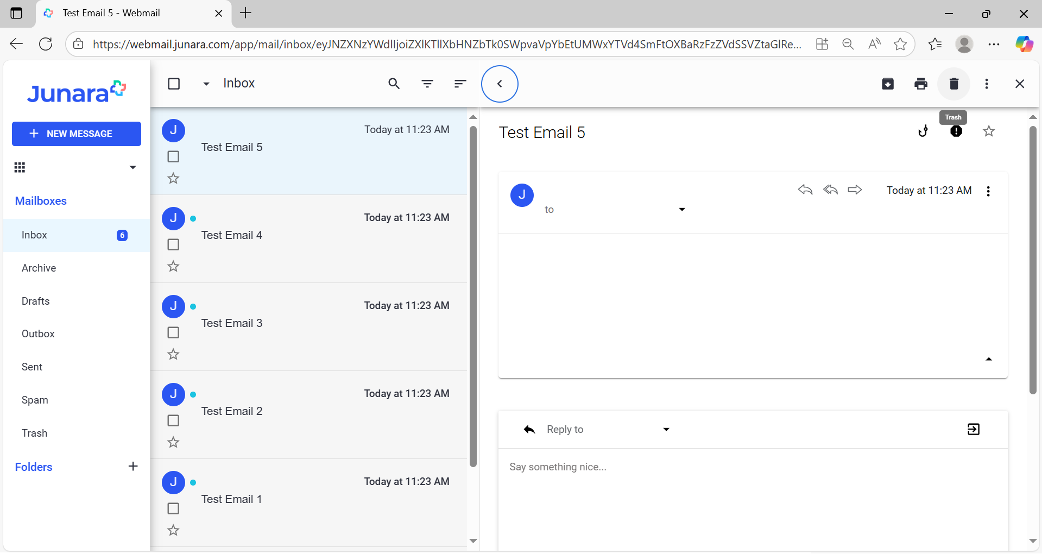Click the Junara logo
This screenshot has height=554, width=1042.
pyautogui.click(x=77, y=92)
